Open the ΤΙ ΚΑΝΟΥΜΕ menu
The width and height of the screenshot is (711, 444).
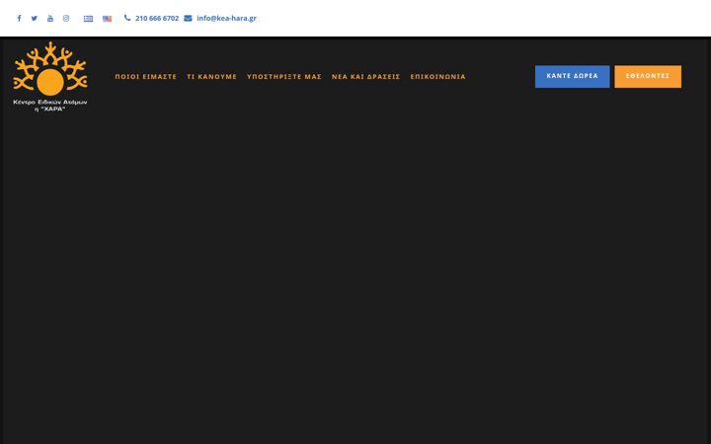coord(211,77)
